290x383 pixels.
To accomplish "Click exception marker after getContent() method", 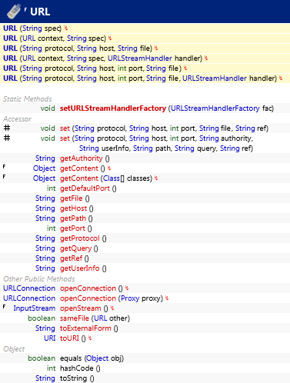I will tap(109, 168).
